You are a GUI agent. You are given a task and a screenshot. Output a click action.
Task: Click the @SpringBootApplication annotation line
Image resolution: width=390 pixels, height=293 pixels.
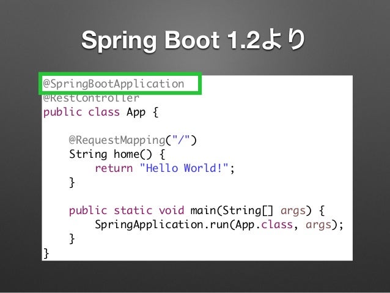(114, 84)
